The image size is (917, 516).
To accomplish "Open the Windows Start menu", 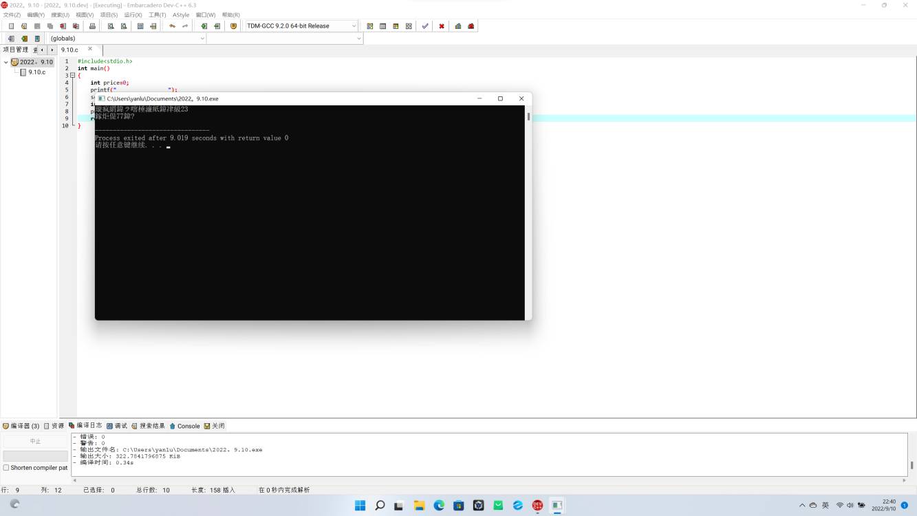I will 360,506.
